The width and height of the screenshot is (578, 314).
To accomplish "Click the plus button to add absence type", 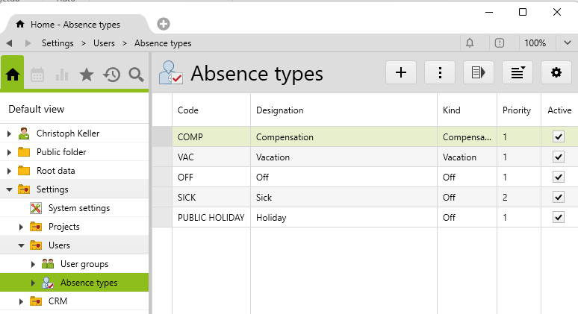I will [x=400, y=72].
